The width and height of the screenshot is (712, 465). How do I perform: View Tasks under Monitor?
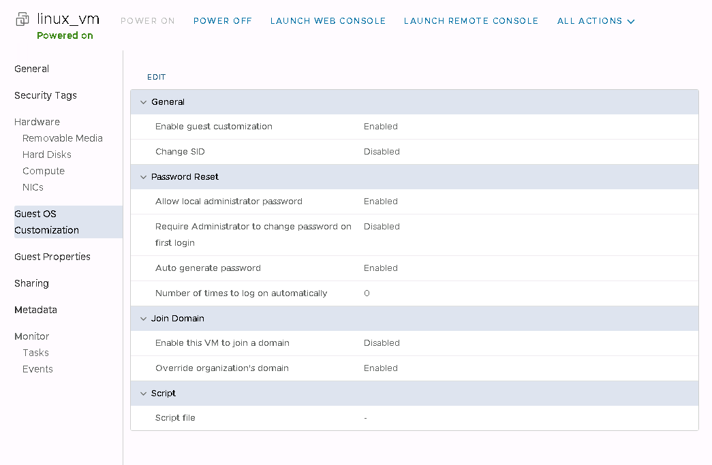pyautogui.click(x=35, y=353)
